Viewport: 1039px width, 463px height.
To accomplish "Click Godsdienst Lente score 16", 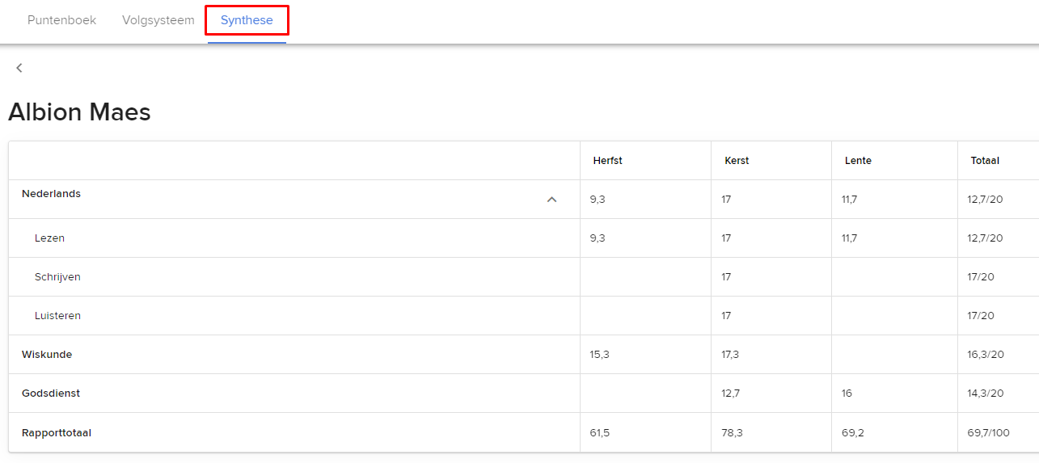I will [847, 394].
